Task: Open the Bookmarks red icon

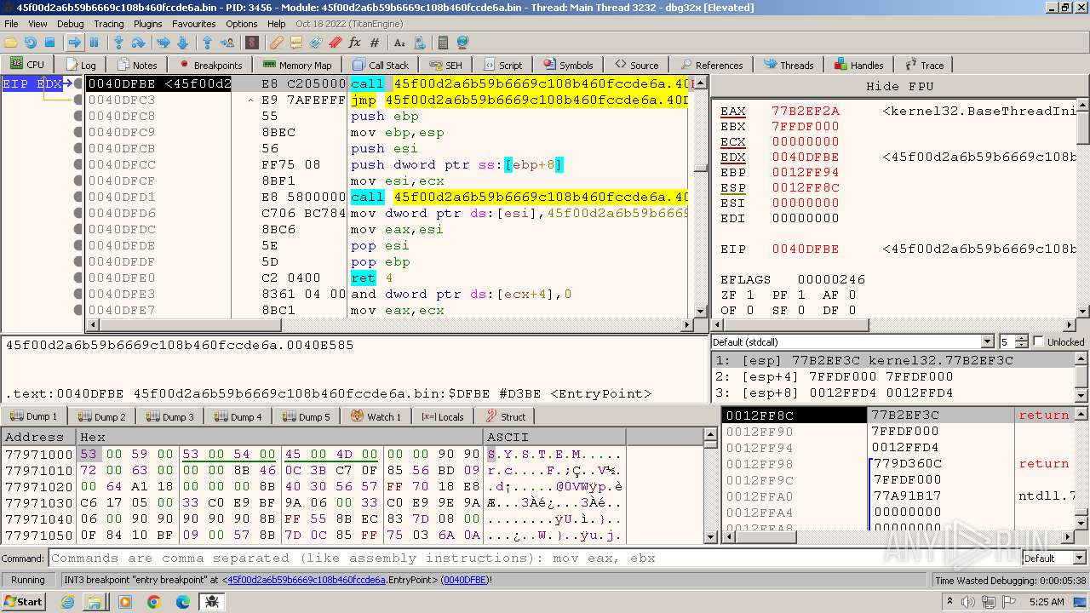Action: tap(336, 42)
